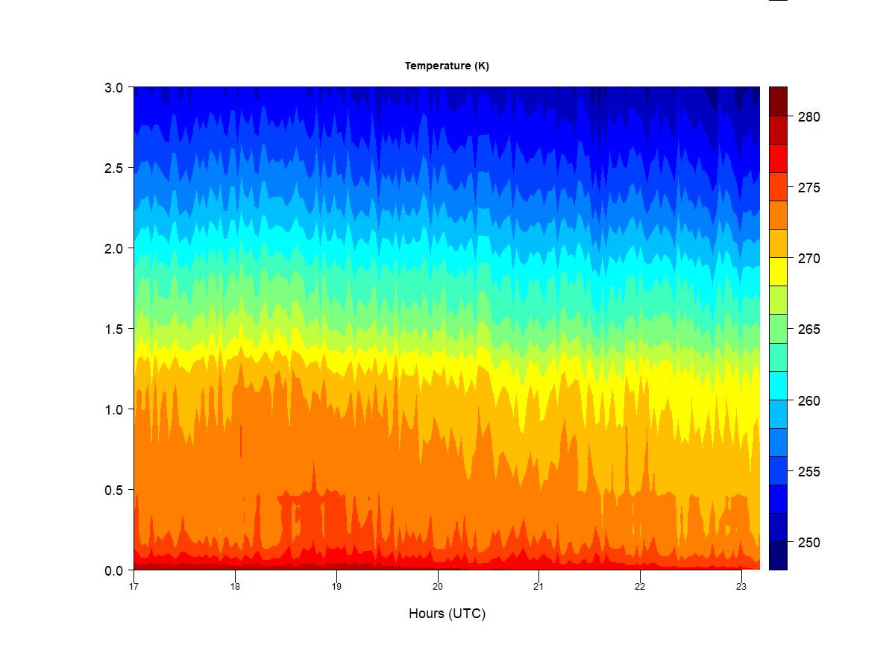The image size is (895, 671).
Task: Click the x-axis tick label 17
Action: pos(134,586)
